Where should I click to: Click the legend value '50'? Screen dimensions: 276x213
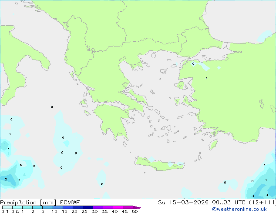click(x=135, y=211)
